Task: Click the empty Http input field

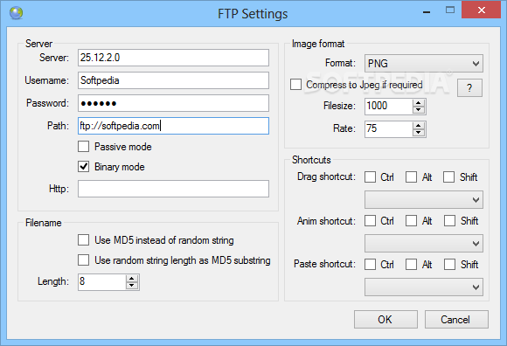Action: [173, 189]
